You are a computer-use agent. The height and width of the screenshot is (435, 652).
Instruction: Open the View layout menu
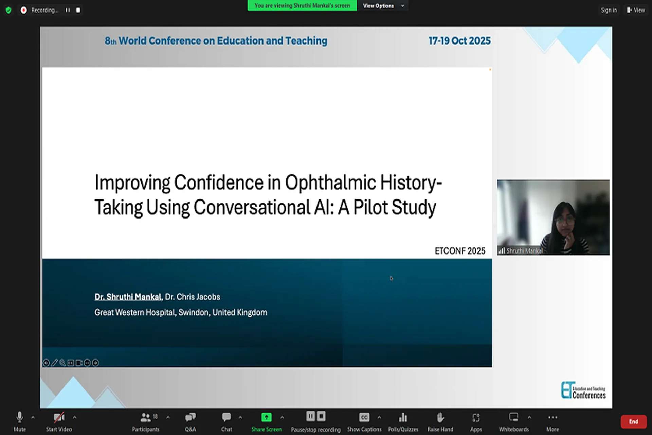pyautogui.click(x=636, y=10)
